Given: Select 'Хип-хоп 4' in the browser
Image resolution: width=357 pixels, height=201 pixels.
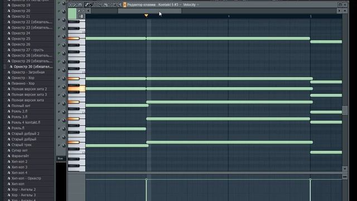Looking at the screenshot, I should (20, 173).
